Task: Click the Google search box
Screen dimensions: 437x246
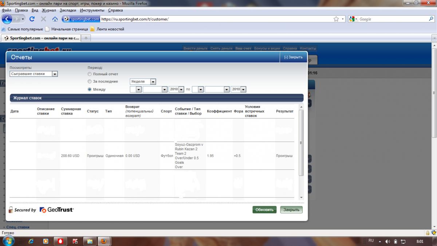Action: [x=393, y=19]
